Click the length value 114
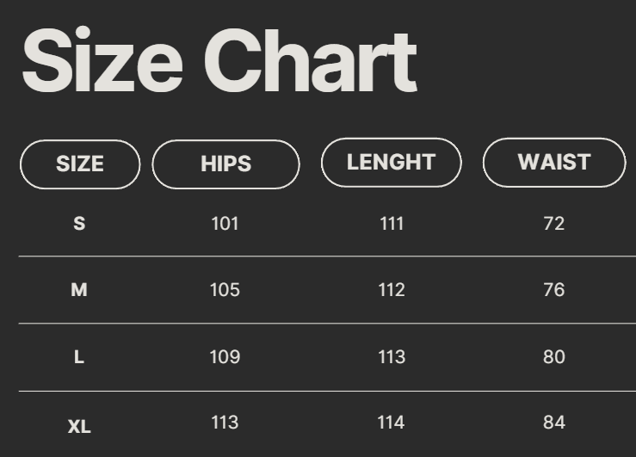The width and height of the screenshot is (636, 457). tap(392, 423)
